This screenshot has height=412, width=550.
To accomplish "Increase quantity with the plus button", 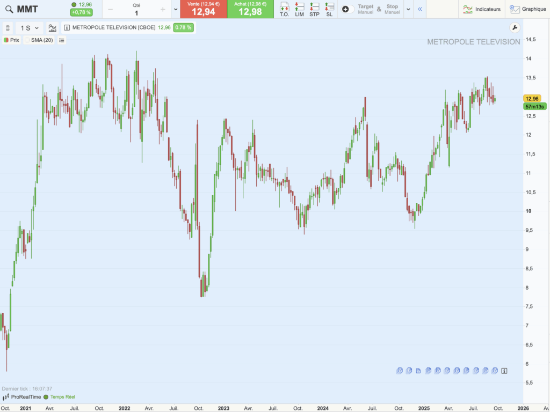I will click(163, 9).
